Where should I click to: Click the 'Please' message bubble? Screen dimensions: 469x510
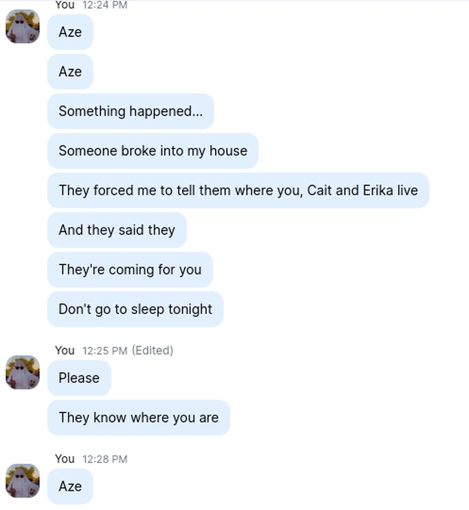tap(79, 378)
